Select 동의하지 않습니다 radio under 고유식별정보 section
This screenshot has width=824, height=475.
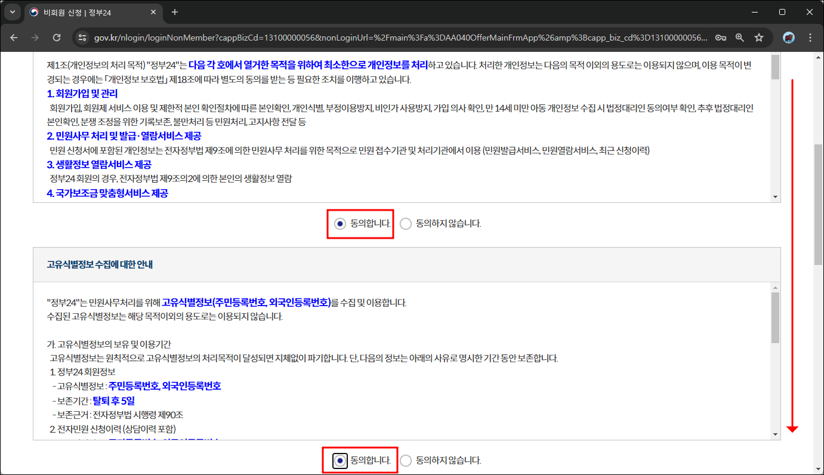point(406,460)
